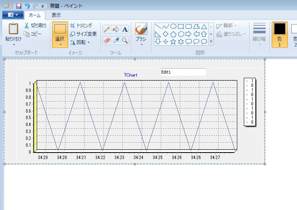Select the oval shape

coord(173,26)
